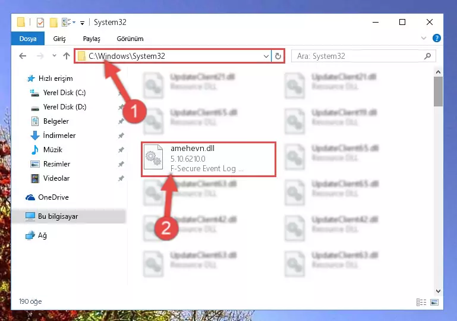Open Yerel Disk (D:) in sidebar
The width and height of the screenshot is (457, 321).
pos(65,107)
